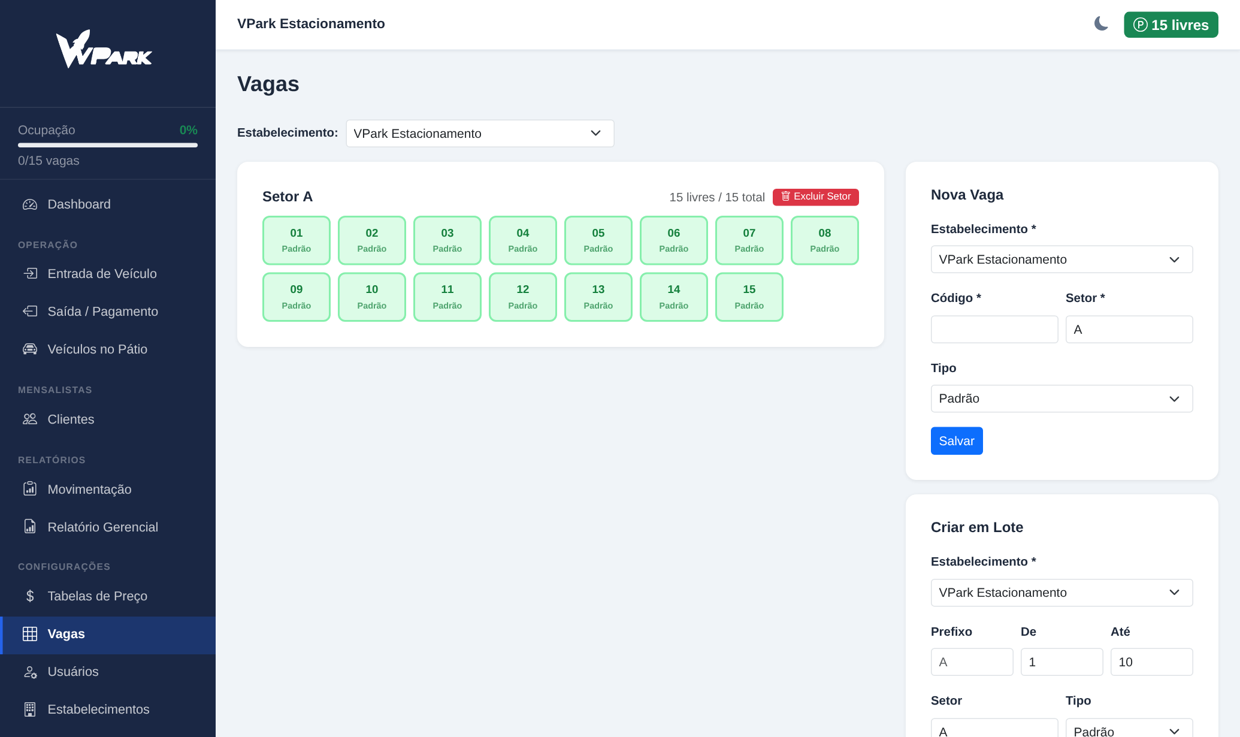Click Usuários user-gear icon
This screenshot has height=737, width=1240.
pyautogui.click(x=30, y=672)
